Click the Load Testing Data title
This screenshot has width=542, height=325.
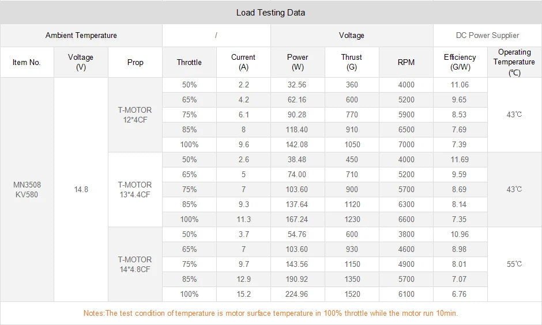(x=270, y=12)
